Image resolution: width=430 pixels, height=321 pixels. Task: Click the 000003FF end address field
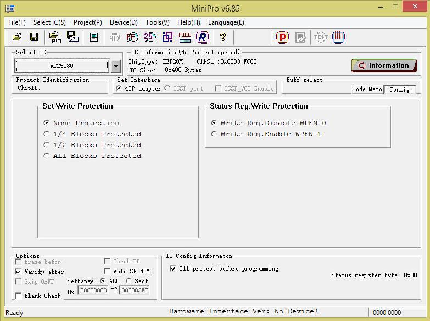pyautogui.click(x=135, y=290)
